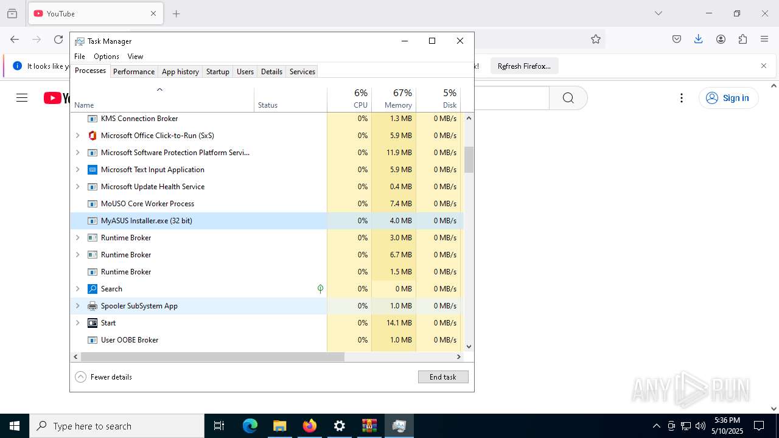Expand the Runtime Broker 6.7 MB row

pyautogui.click(x=77, y=255)
